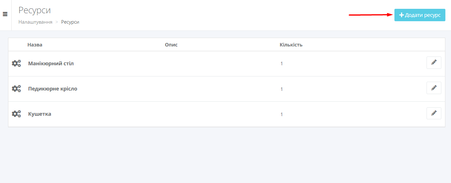451x183 pixels.
Task: Click the plus icon on Додати ресурс
Action: click(402, 15)
